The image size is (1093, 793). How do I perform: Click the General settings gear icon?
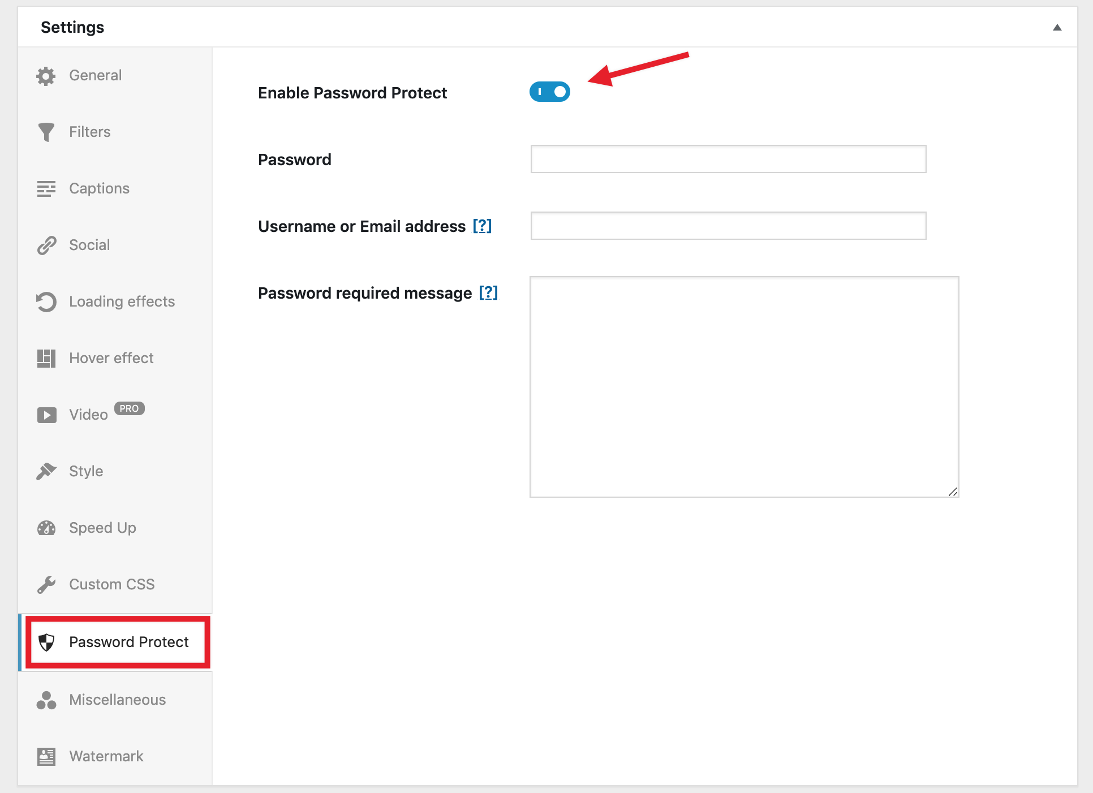46,75
